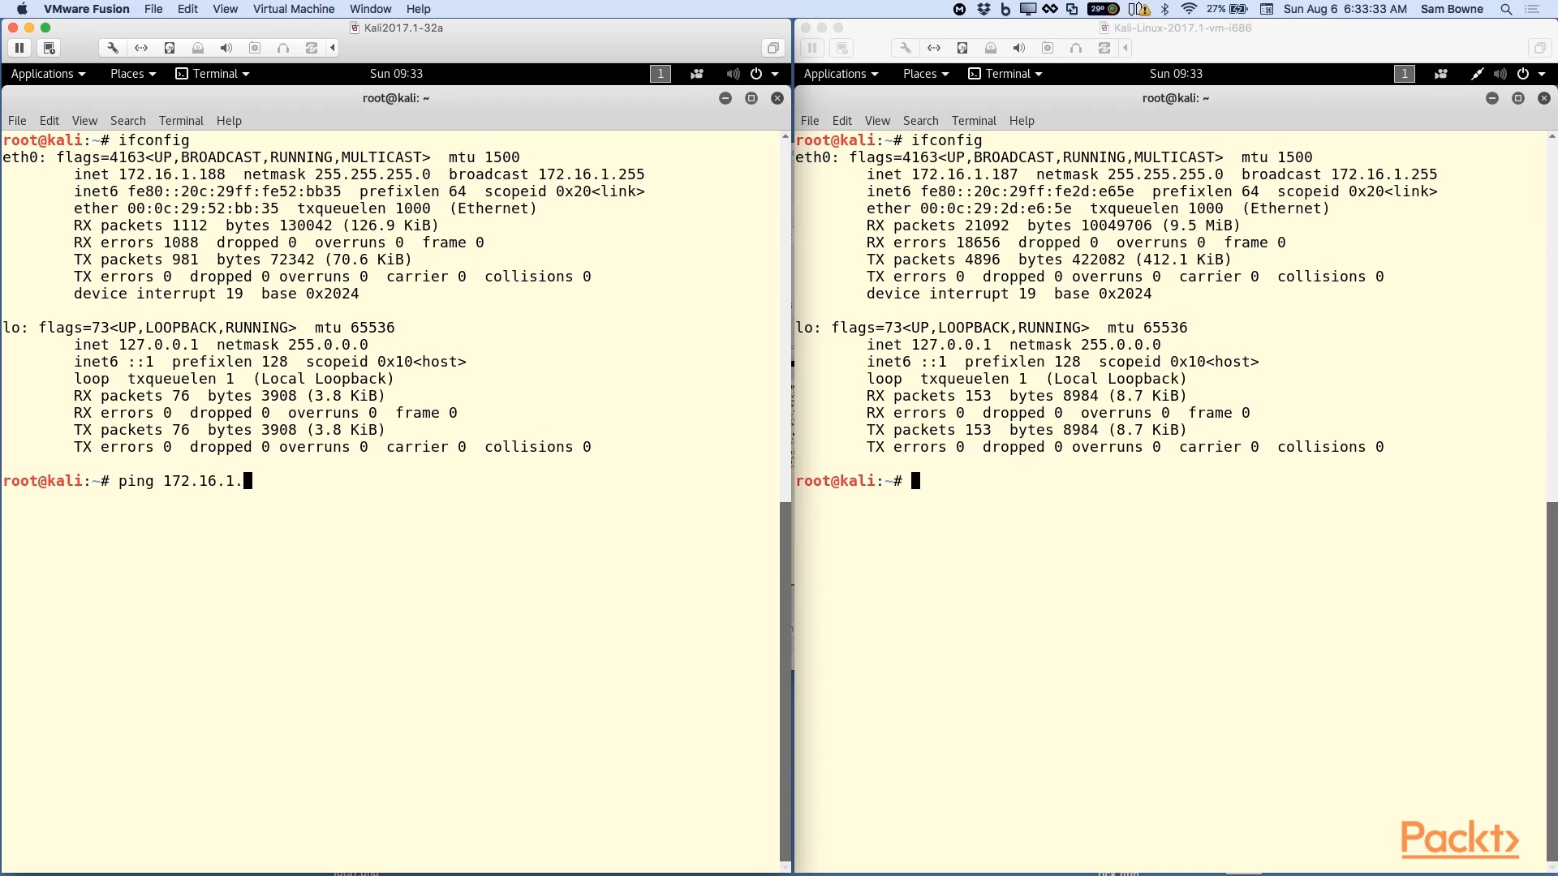Open Places menu in left Kali desktop

pyautogui.click(x=132, y=74)
